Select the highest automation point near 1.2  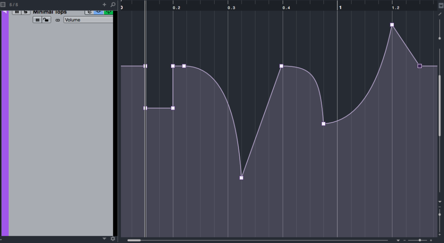pos(392,25)
